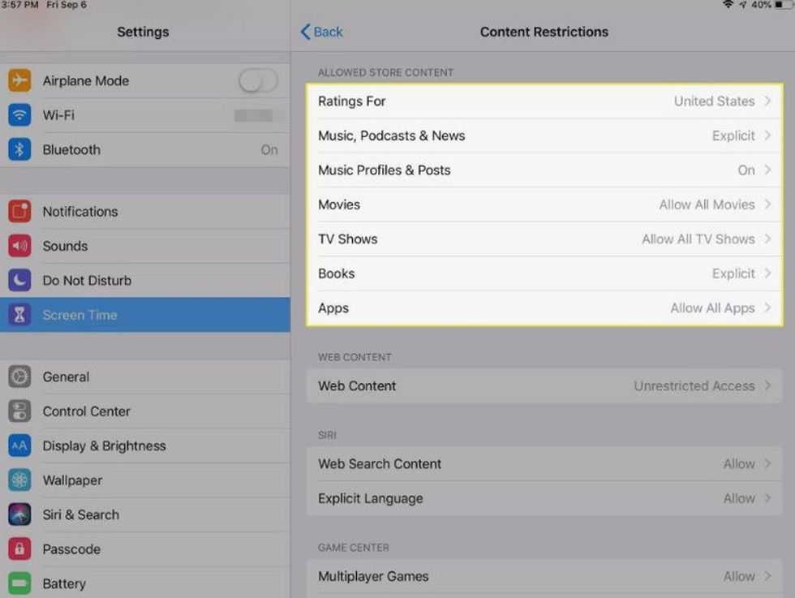This screenshot has height=598, width=795.
Task: Expand Web Content Unrestricted Access setting
Action: pos(544,386)
